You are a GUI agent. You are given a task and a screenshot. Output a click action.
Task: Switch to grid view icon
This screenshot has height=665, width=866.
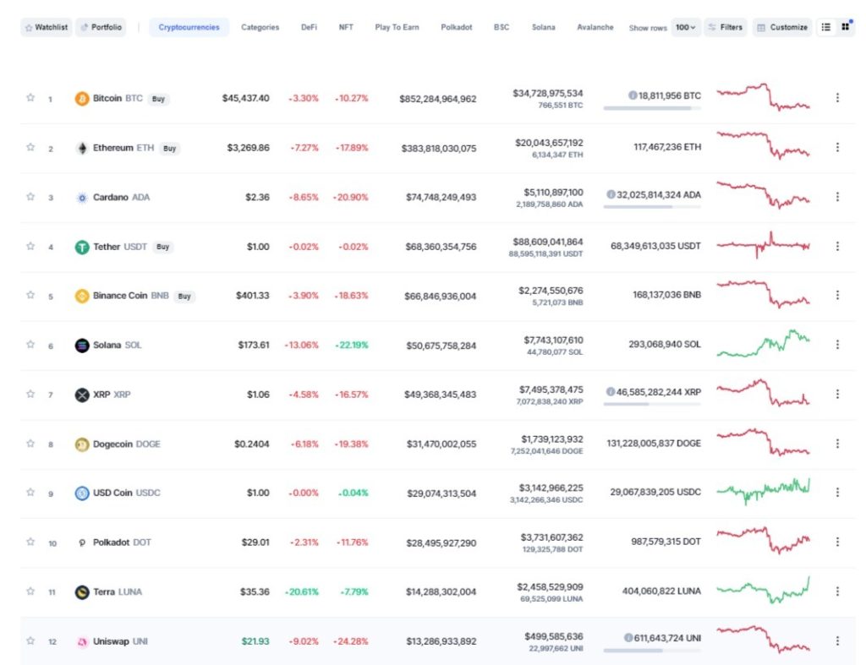point(845,27)
